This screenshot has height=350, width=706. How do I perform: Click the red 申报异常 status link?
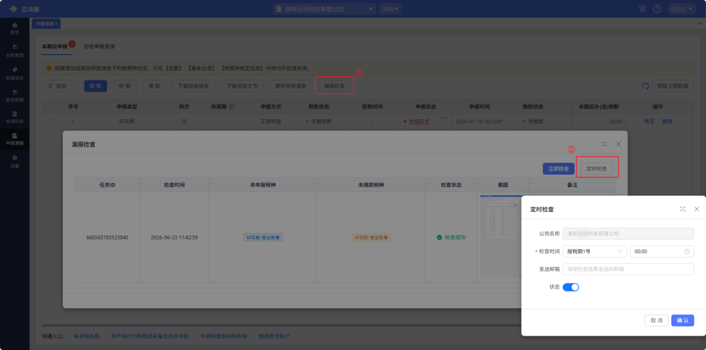[419, 121]
